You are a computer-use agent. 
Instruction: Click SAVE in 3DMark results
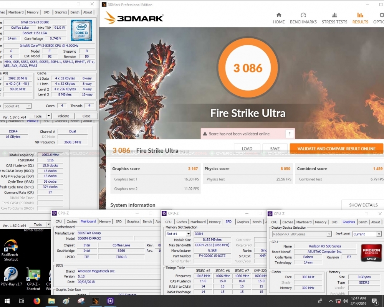pyautogui.click(x=275, y=149)
